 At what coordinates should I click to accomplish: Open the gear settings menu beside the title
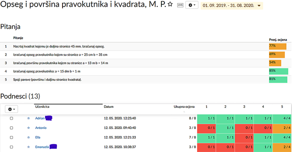(x=192, y=5)
